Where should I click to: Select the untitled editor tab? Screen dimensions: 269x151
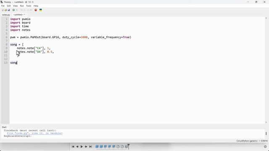point(19,15)
